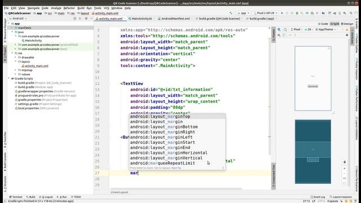Open the Gradle tool window tab
The image size is (361, 203).
(356, 24)
